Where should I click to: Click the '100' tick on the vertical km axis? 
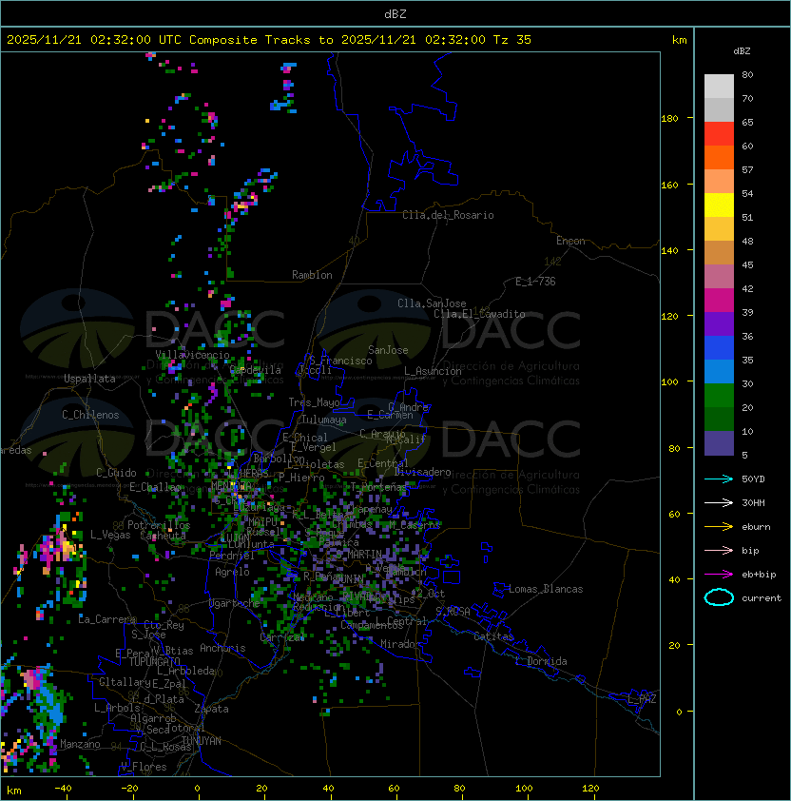pos(669,382)
